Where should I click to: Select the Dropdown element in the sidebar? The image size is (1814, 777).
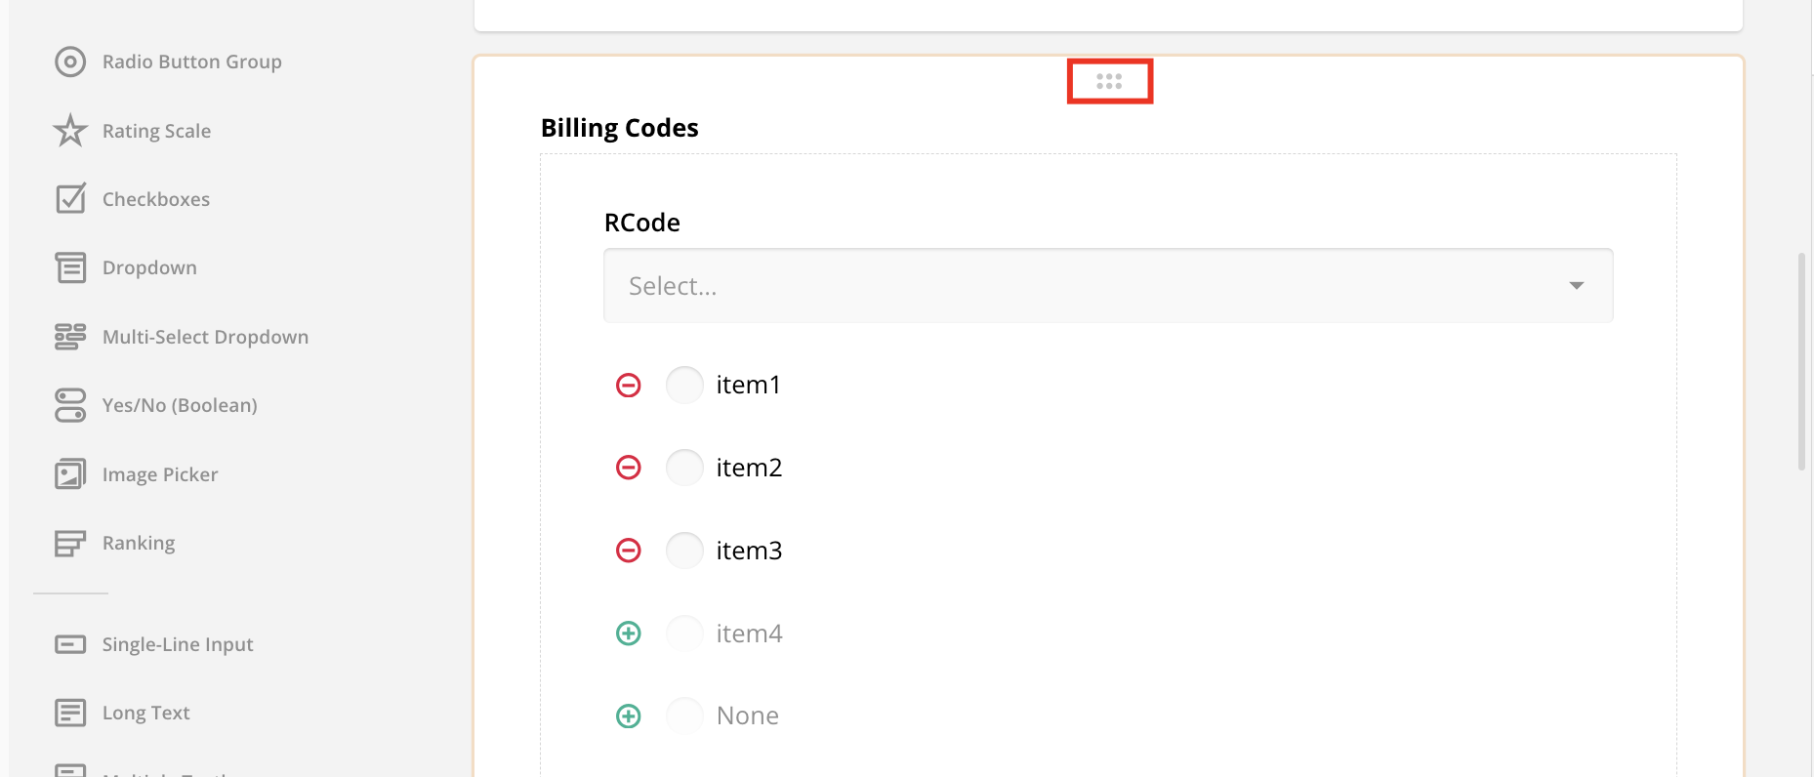(x=148, y=266)
